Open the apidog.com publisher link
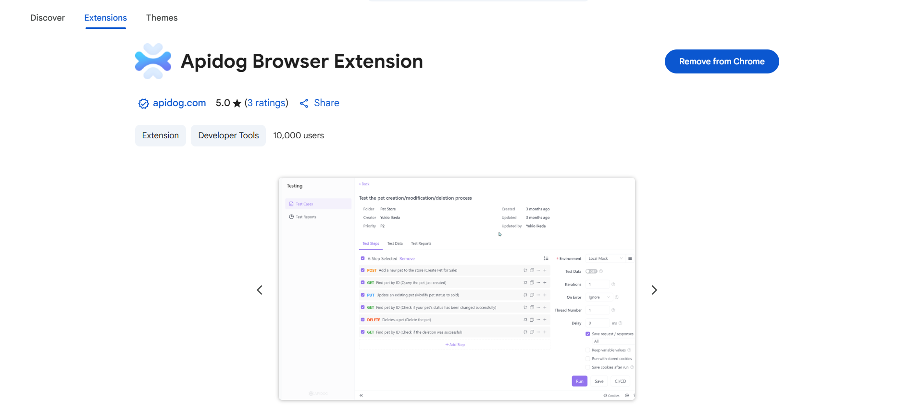Screen dimensions: 910x411 pyautogui.click(x=179, y=103)
